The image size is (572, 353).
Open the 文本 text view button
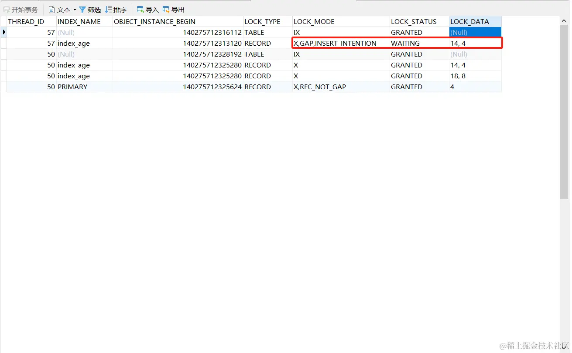[59, 10]
